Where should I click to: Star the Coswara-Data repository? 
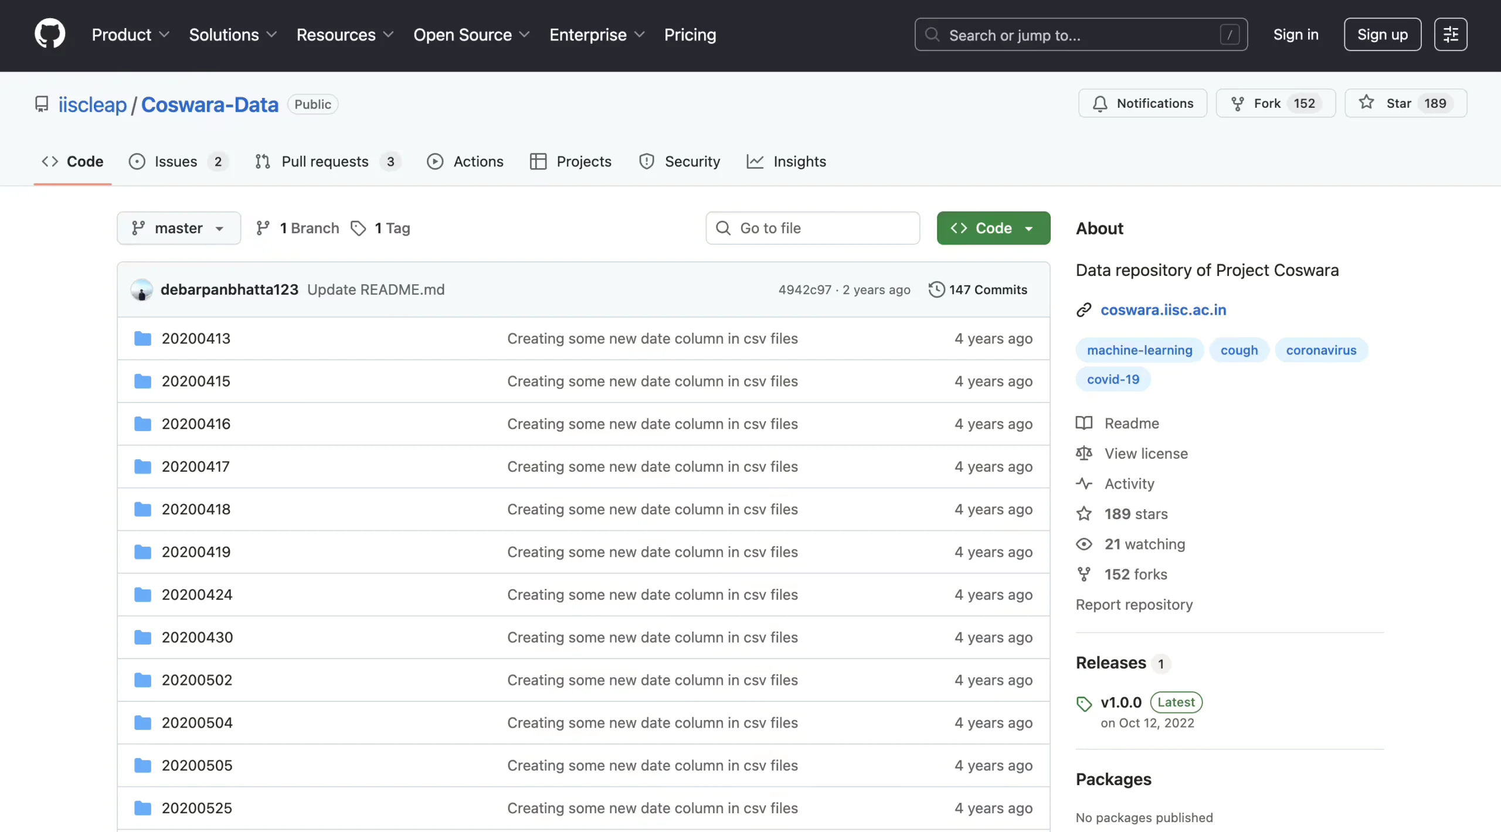(x=1405, y=103)
